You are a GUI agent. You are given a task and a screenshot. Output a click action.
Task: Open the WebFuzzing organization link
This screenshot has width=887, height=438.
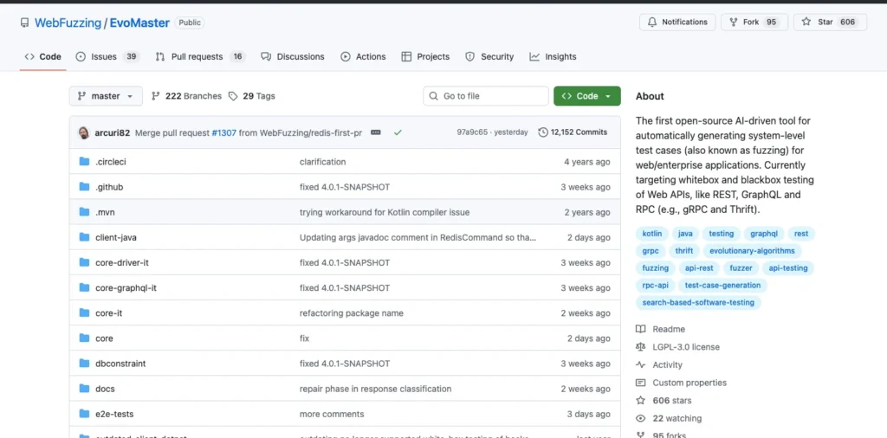point(68,23)
